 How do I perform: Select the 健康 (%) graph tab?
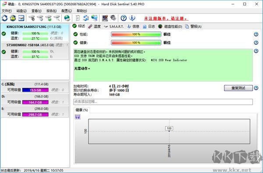(82, 110)
